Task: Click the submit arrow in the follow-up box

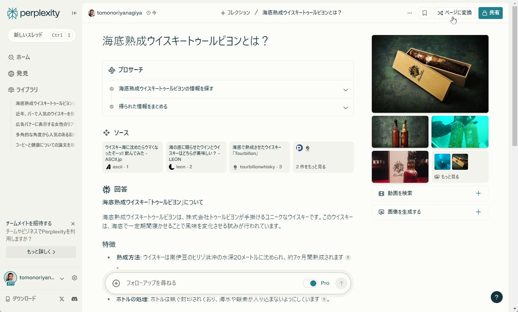Action: [x=341, y=283]
